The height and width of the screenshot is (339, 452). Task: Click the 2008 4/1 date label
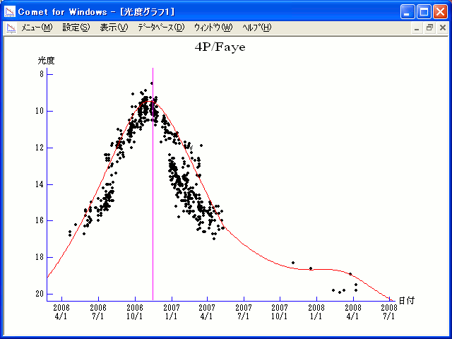[x=353, y=312]
